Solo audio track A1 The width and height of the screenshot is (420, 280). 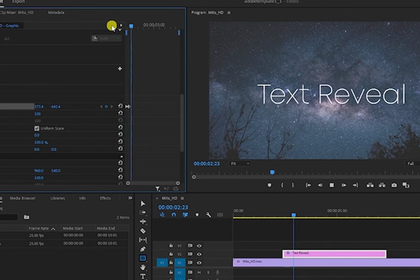click(208, 272)
